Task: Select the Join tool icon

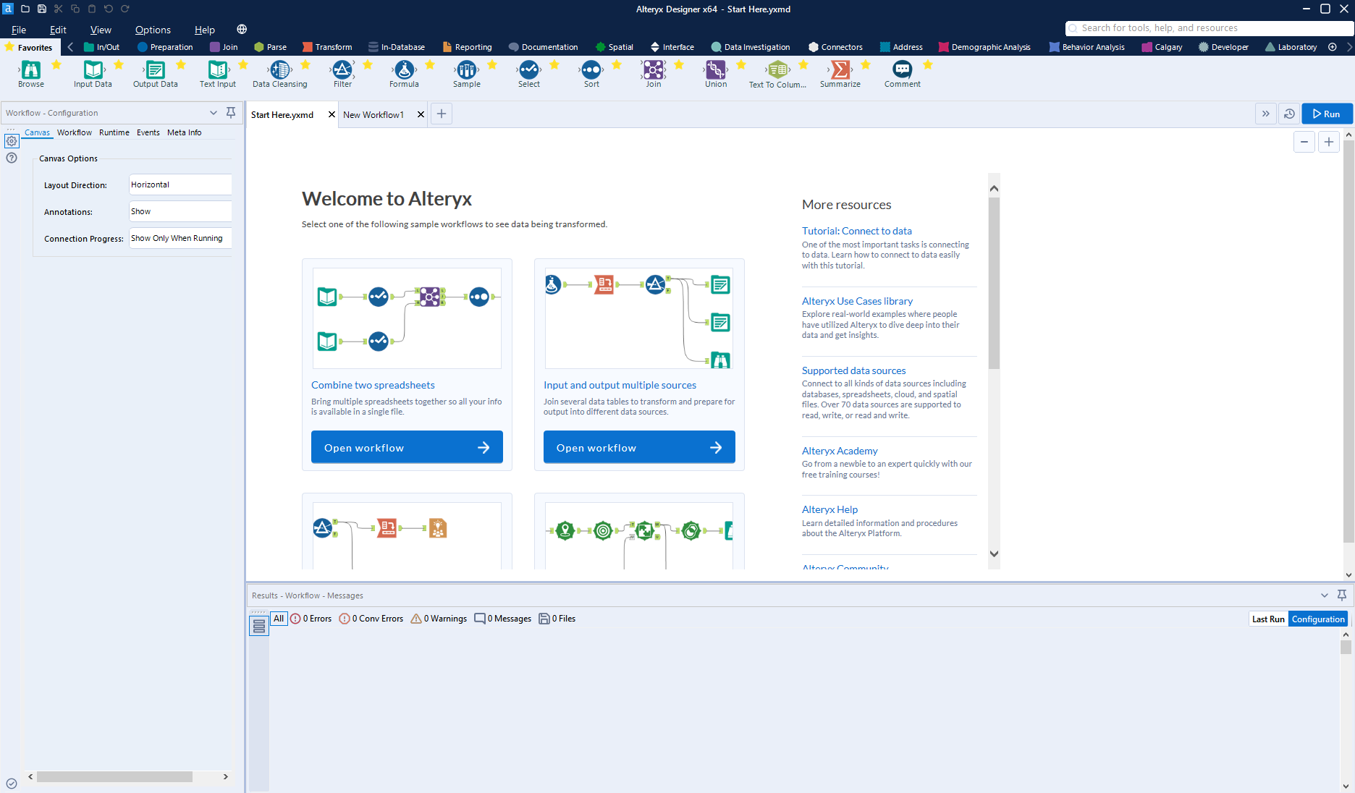Action: (x=654, y=69)
